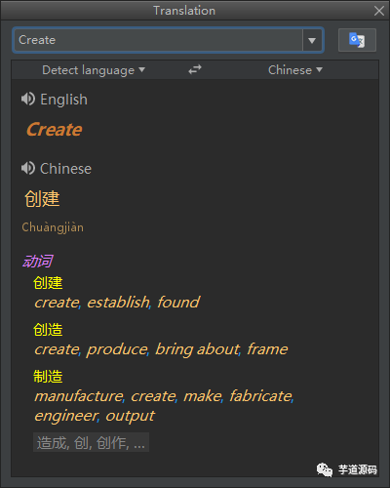The height and width of the screenshot is (488, 390).
Task: Click the 制造 dictionary entry
Action: coord(48,377)
